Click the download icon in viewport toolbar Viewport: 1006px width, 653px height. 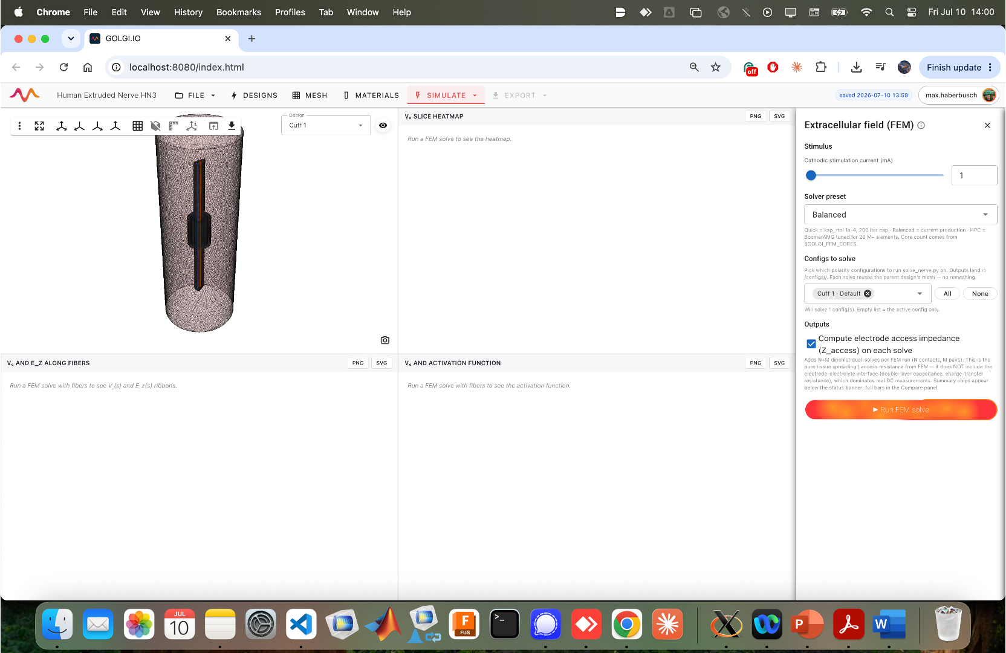tap(232, 126)
